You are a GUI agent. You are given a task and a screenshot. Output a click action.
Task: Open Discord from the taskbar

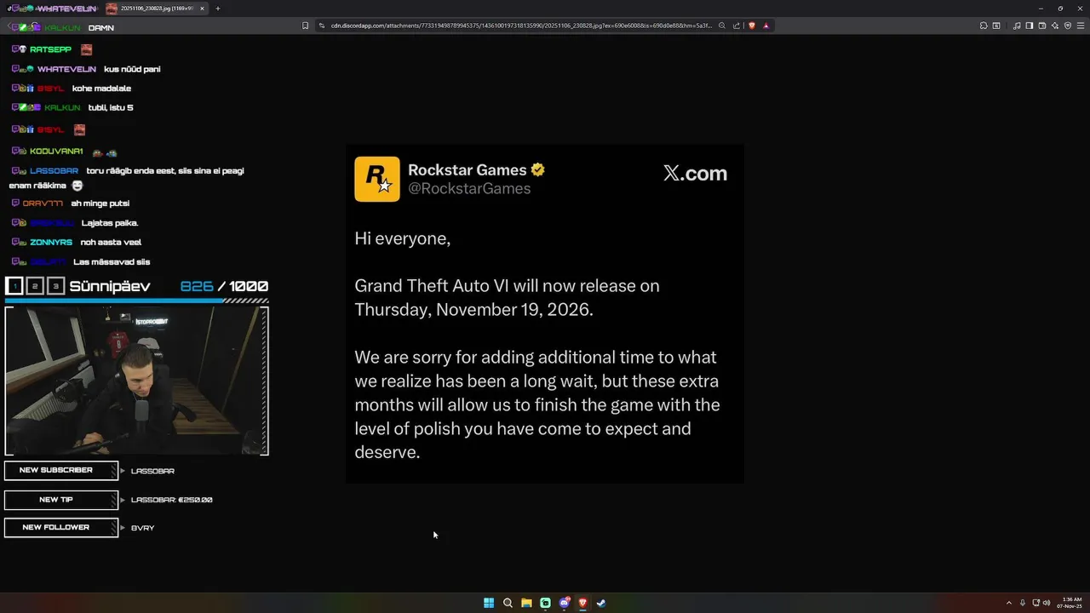pos(564,603)
